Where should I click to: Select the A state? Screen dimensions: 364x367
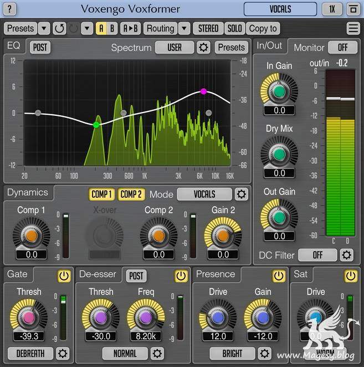pos(101,29)
